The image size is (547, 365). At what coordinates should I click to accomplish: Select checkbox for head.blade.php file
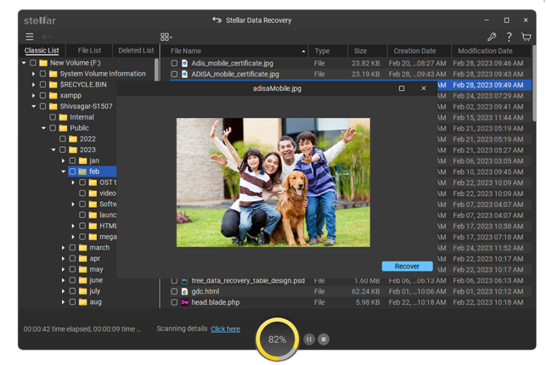(x=174, y=302)
